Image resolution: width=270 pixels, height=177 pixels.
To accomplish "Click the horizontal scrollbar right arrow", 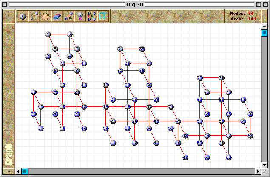I will pos(257,171).
